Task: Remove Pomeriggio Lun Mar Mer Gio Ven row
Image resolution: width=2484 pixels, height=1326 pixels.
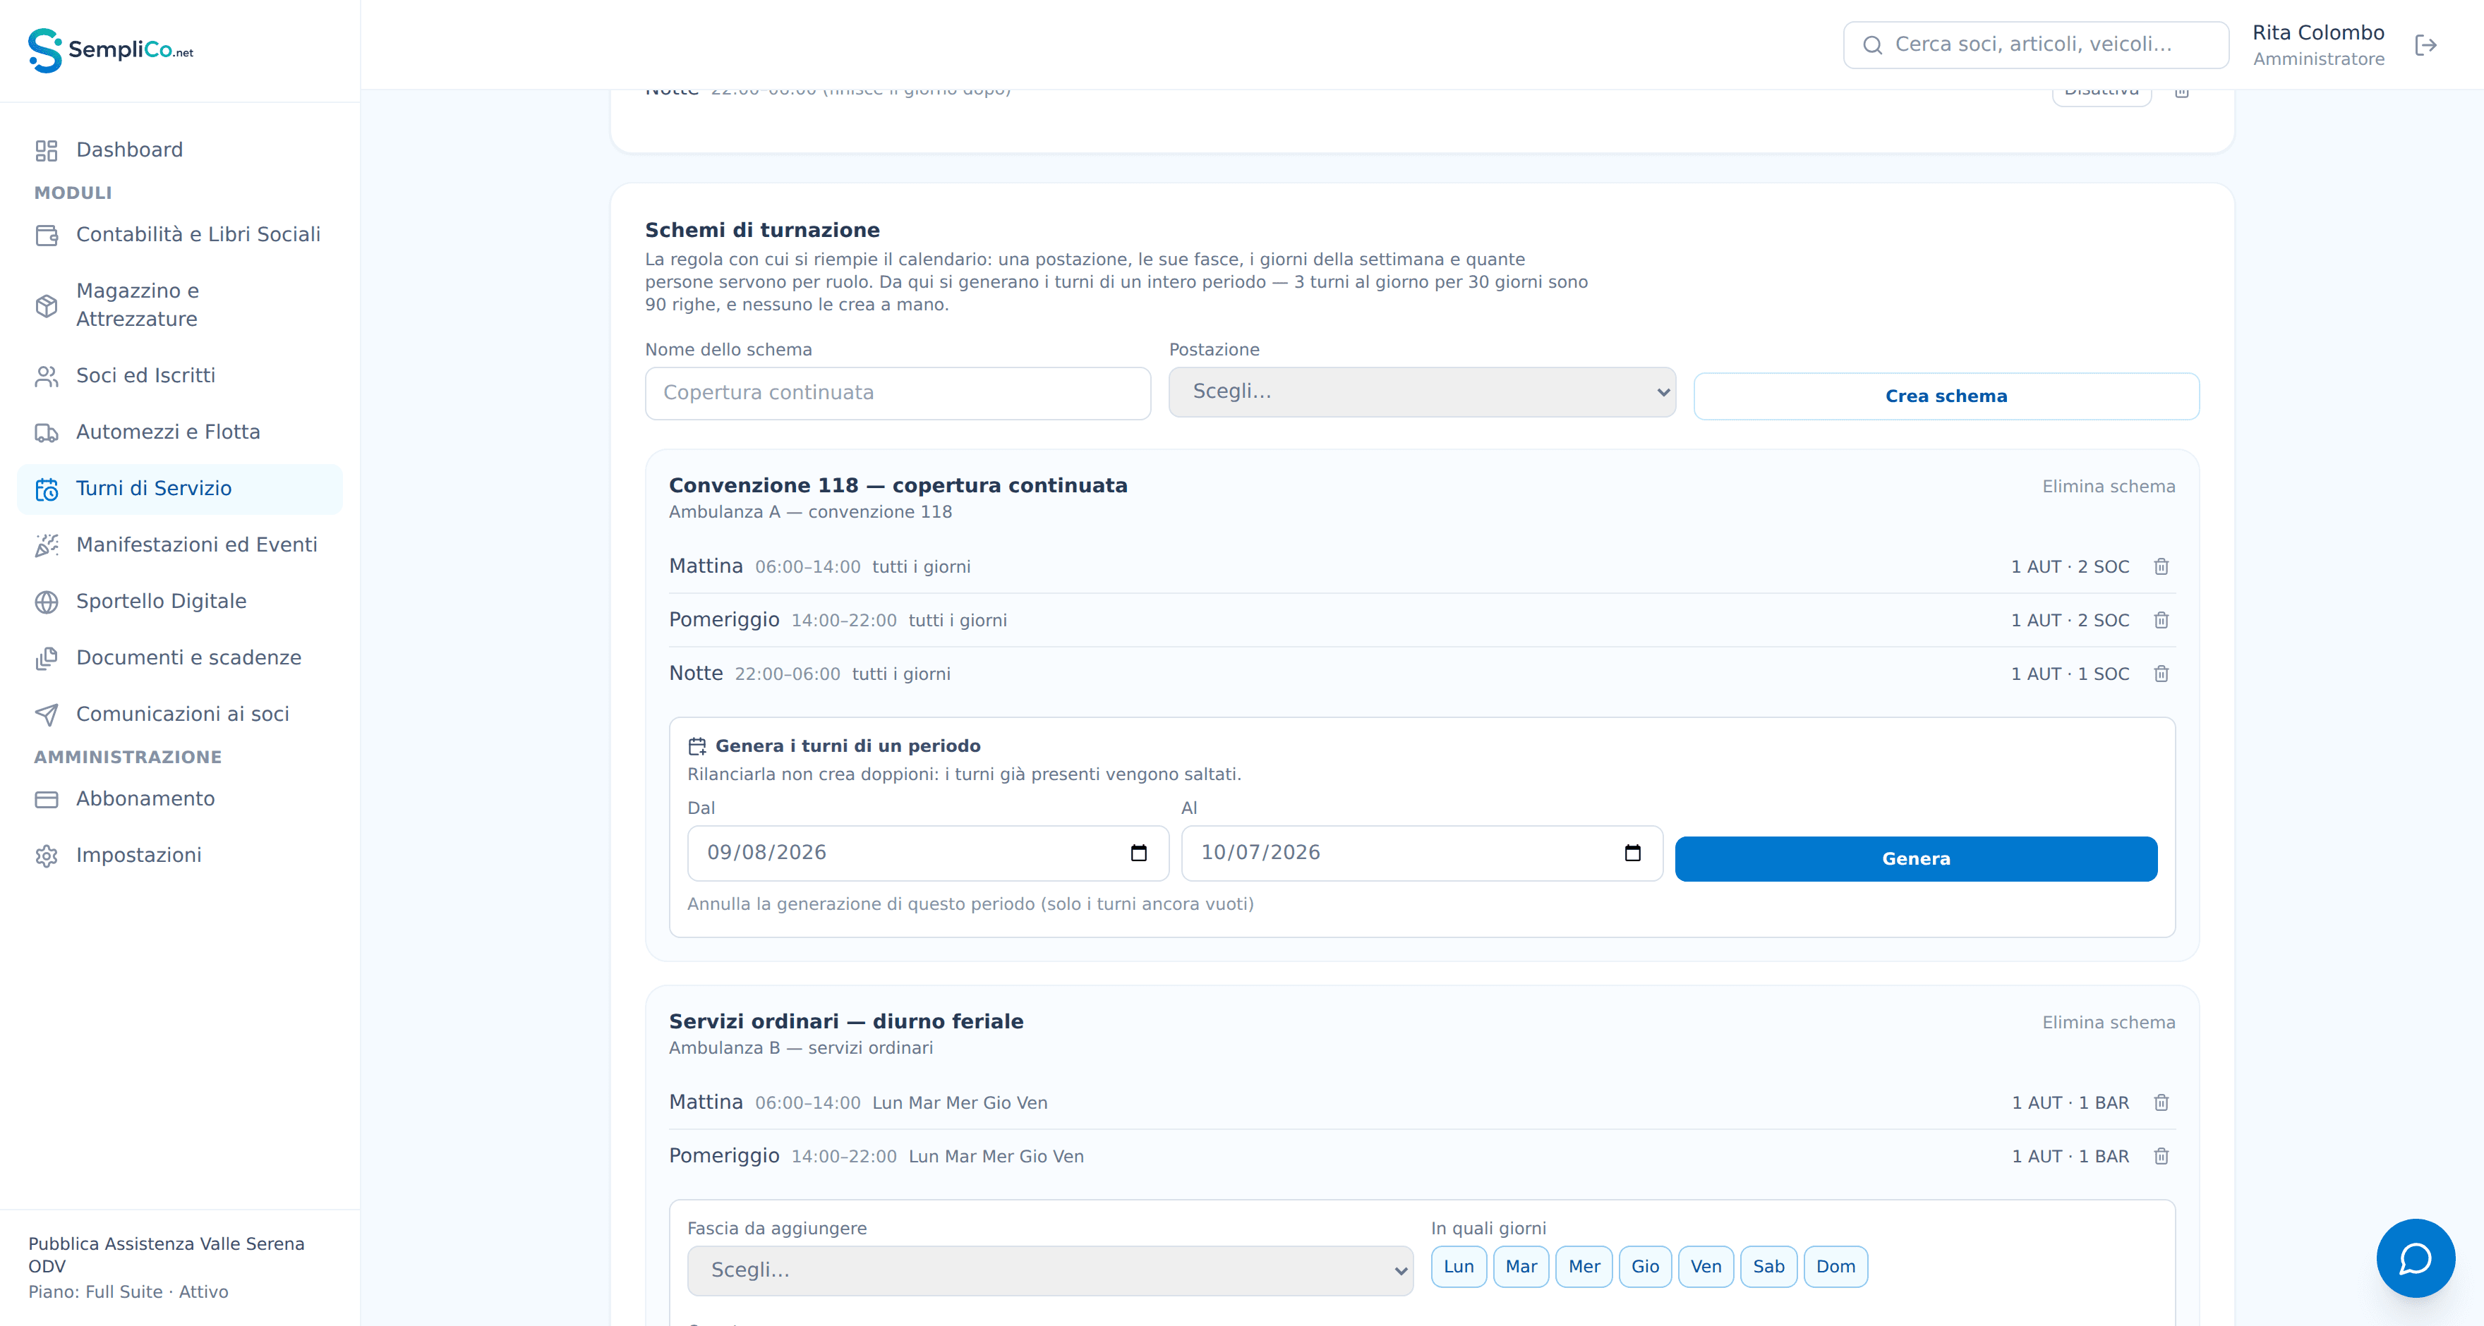Action: (2161, 1157)
